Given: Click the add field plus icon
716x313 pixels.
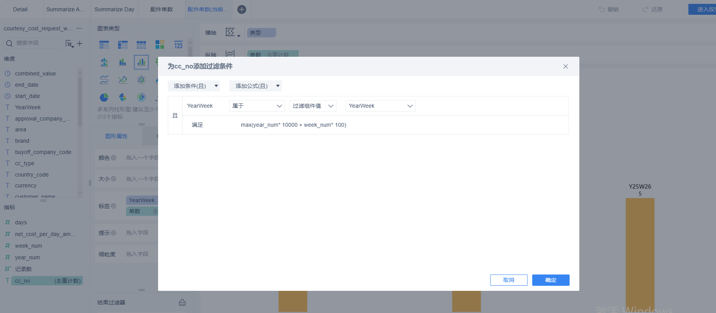Looking at the screenshot, I should [x=80, y=44].
